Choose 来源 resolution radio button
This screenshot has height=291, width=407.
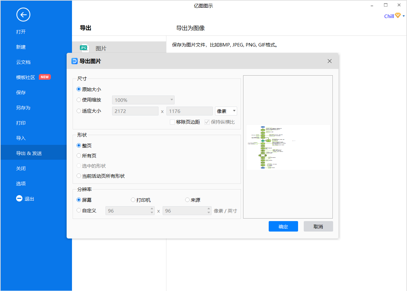pyautogui.click(x=188, y=200)
